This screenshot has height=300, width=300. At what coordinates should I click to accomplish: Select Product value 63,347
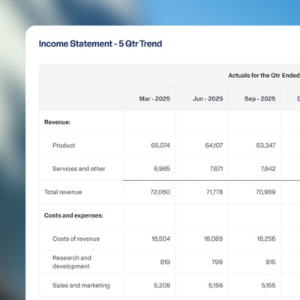point(266,145)
